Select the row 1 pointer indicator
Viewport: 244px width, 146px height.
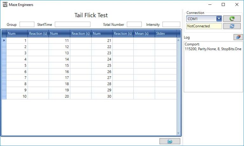(4, 40)
